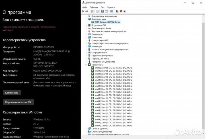The width and height of the screenshot is (205, 139).
Task: Collapse the Видеоадаптеры category
Action: click(86, 19)
